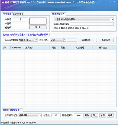Open the 筛选列表 dropdown
This screenshot has height=125, width=118.
[x=65, y=40]
